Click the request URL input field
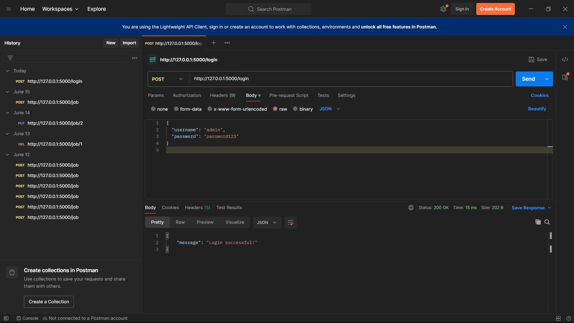Screen dimensions: 574x323 [x=351, y=79]
